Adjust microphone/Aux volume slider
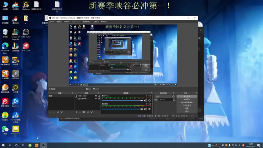 coord(122,101)
